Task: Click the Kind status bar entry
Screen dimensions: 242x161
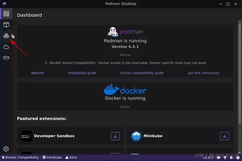Action: (71, 157)
